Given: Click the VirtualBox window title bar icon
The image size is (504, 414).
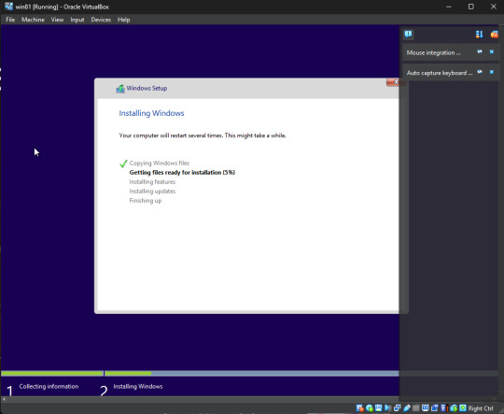Looking at the screenshot, I should pyautogui.click(x=8, y=7).
